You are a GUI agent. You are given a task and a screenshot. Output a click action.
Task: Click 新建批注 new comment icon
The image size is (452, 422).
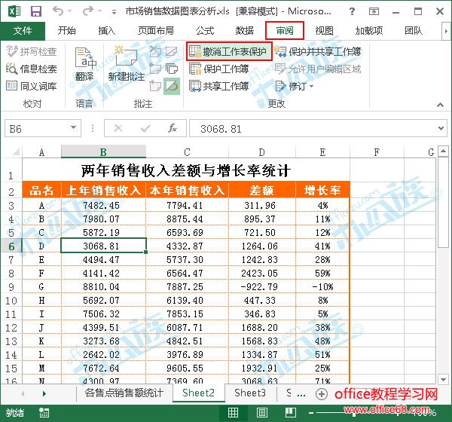click(126, 64)
